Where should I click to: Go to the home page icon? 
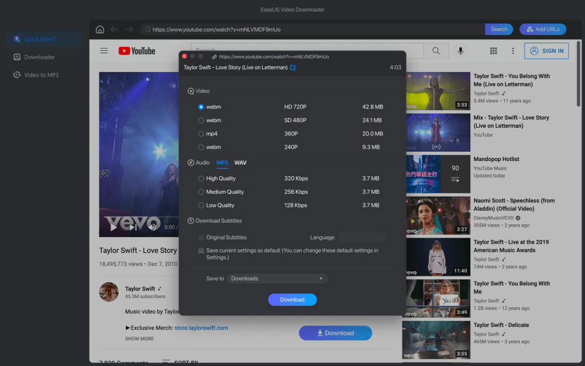[99, 29]
